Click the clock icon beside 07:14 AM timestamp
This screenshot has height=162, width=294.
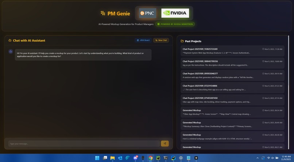263,98
